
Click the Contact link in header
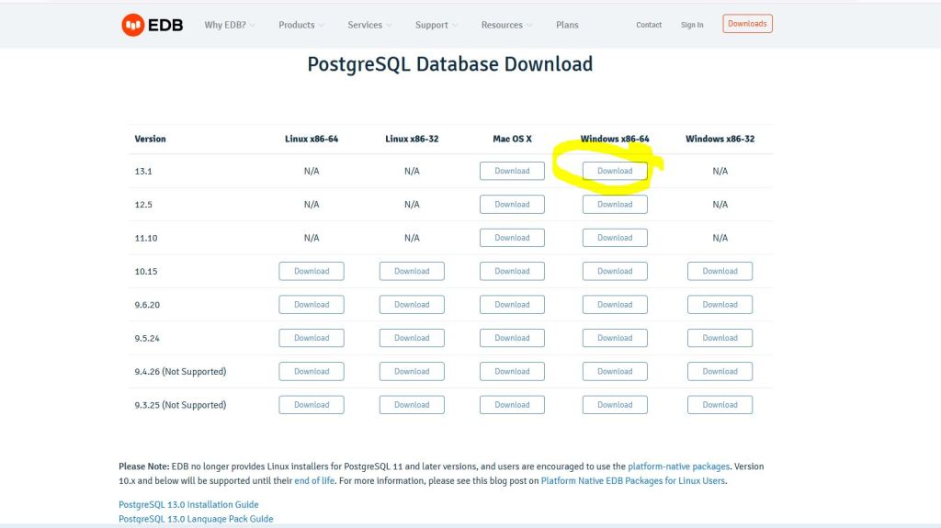[649, 25]
